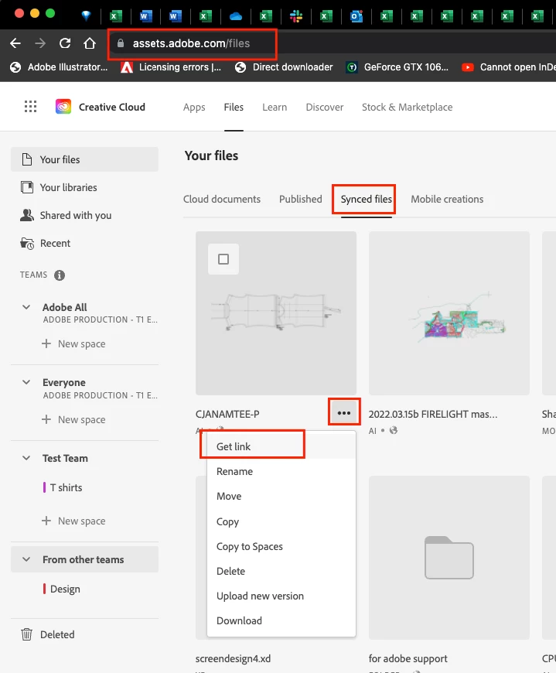Open Your libraries in sidebar
The height and width of the screenshot is (673, 556).
pyautogui.click(x=84, y=187)
